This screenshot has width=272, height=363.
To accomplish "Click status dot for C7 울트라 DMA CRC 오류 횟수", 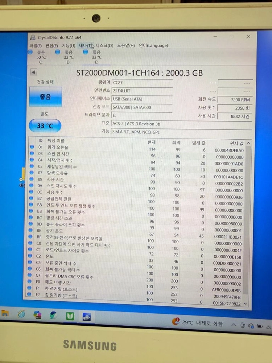I will 30,275.
